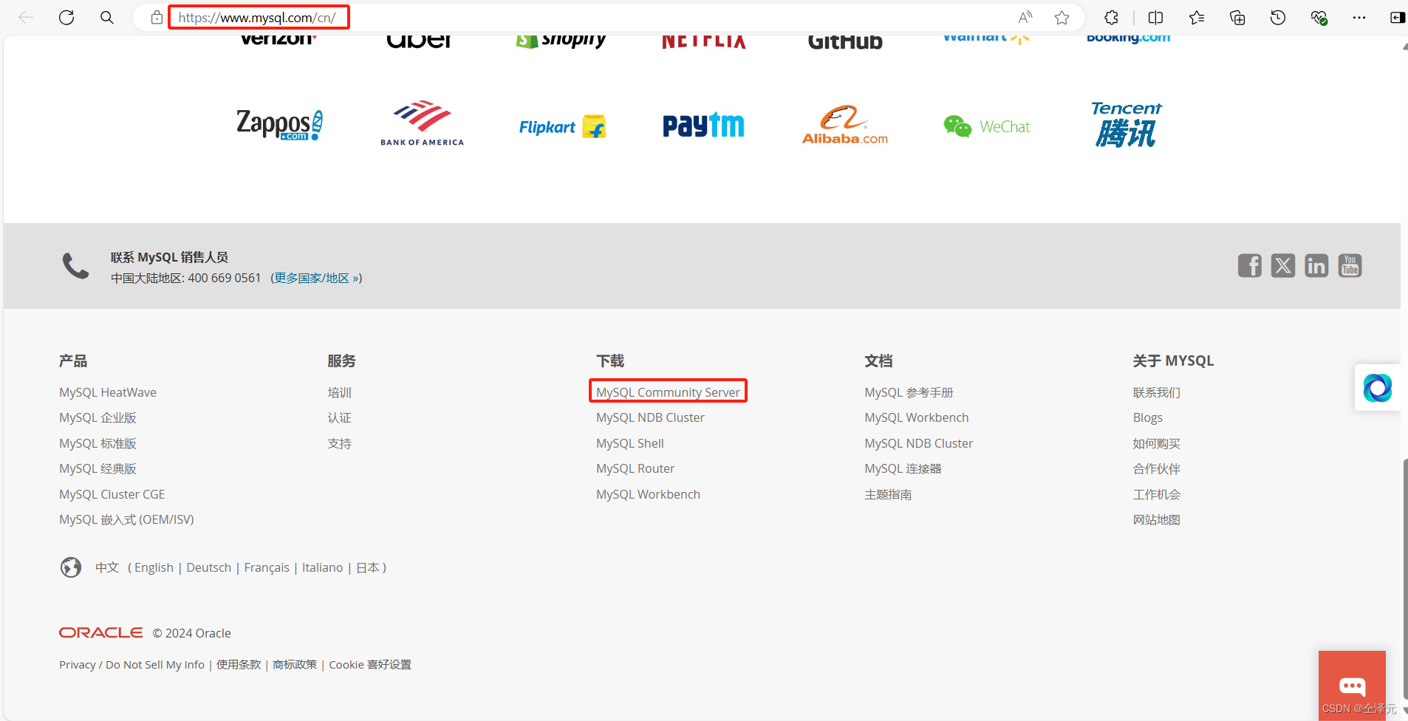Open the MySQL Shell download link
This screenshot has height=721, width=1408.
[630, 443]
